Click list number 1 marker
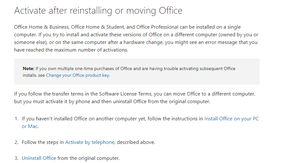This screenshot has height=163, width=289. click(x=17, y=119)
